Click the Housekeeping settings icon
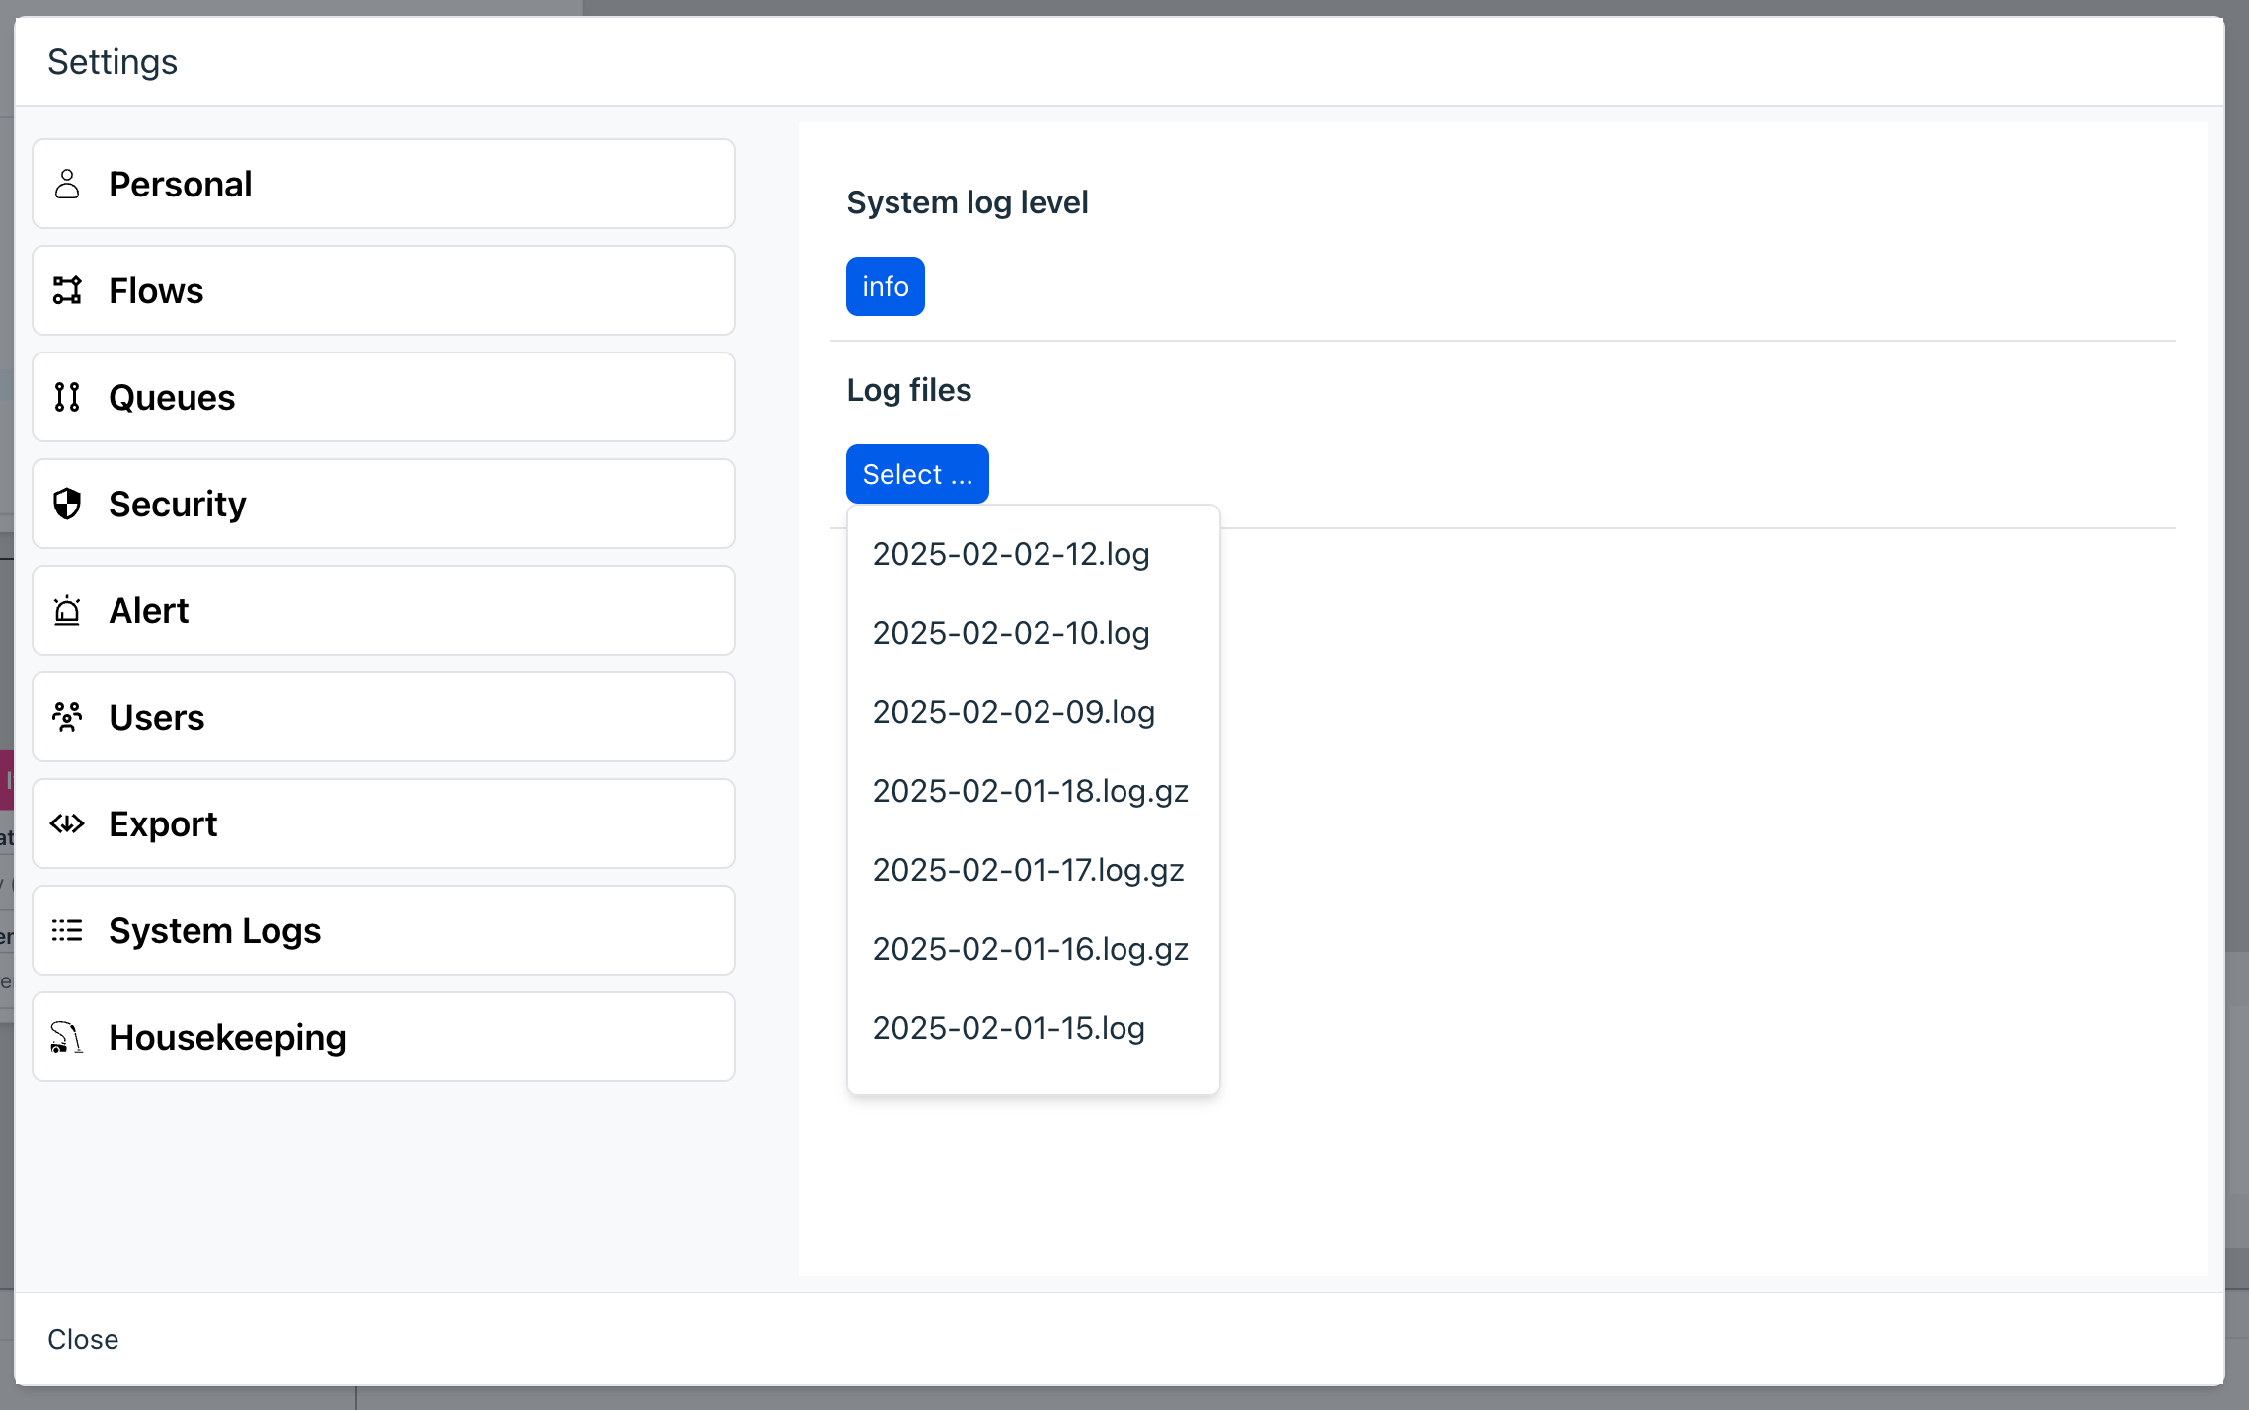2249x1410 pixels. (65, 1037)
